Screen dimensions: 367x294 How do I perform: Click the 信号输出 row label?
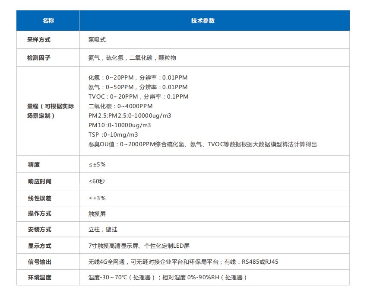tap(39, 262)
